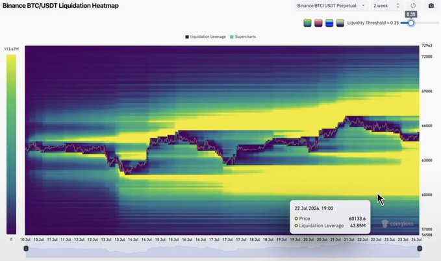441x261 pixels.
Task: Click the 72000 price axis label
Action: 427,56
